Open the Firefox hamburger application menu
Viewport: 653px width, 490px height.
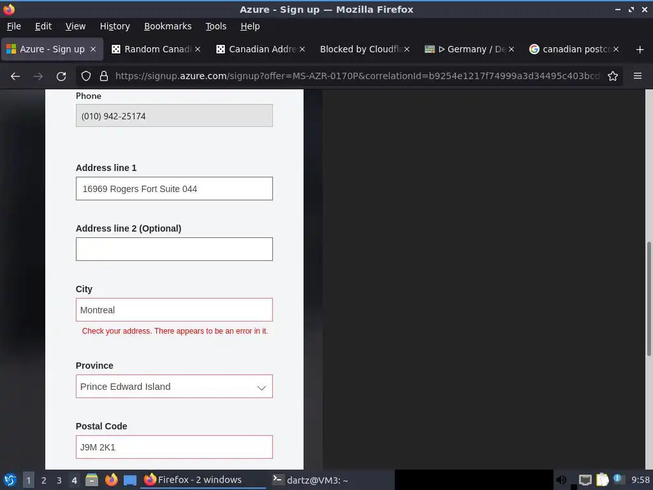(x=637, y=76)
